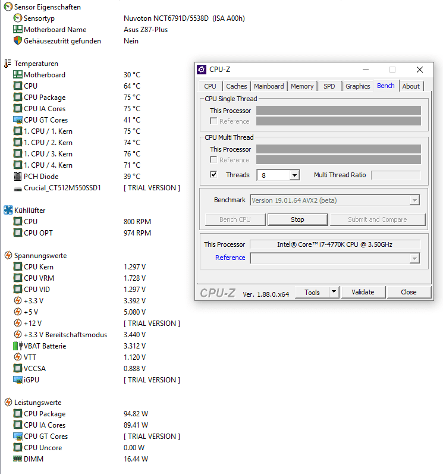Click the Gehäusezutritt gefunden shield icon
This screenshot has height=474, width=443.
point(18,41)
